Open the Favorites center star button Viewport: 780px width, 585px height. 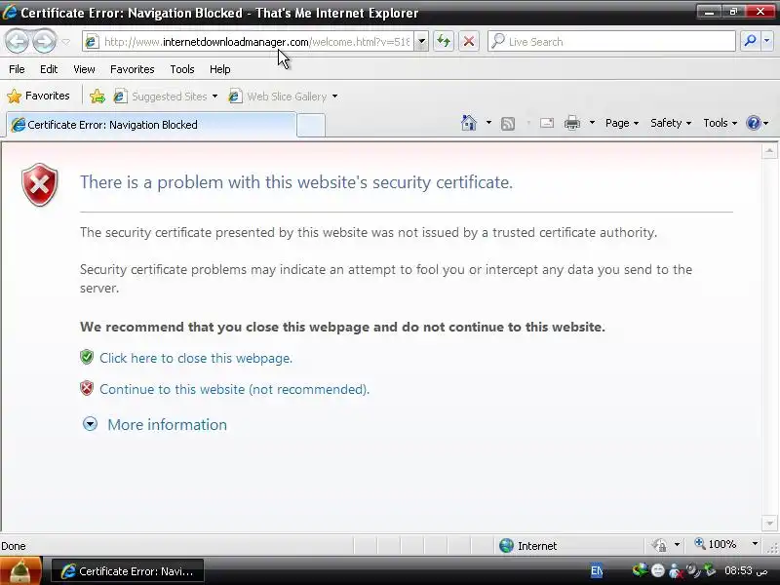click(38, 96)
